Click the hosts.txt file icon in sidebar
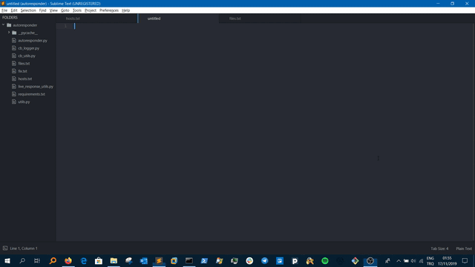The width and height of the screenshot is (475, 267). 14,79
